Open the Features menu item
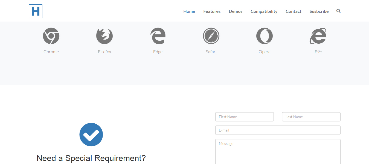369x164 pixels. point(212,11)
